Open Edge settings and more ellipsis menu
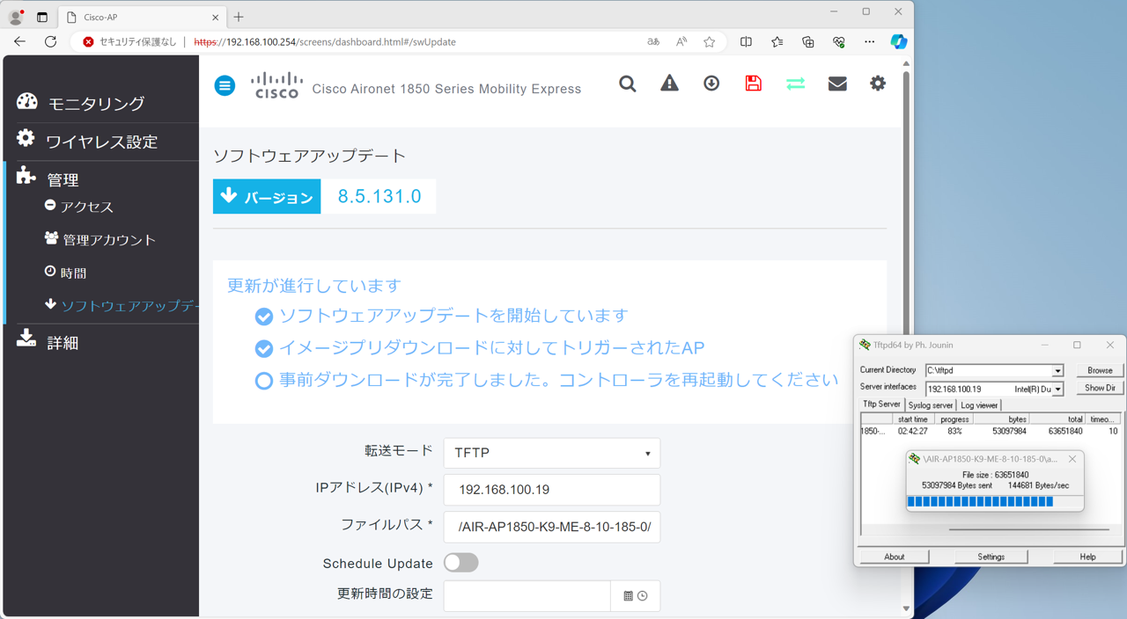The height and width of the screenshot is (619, 1127). coord(869,41)
